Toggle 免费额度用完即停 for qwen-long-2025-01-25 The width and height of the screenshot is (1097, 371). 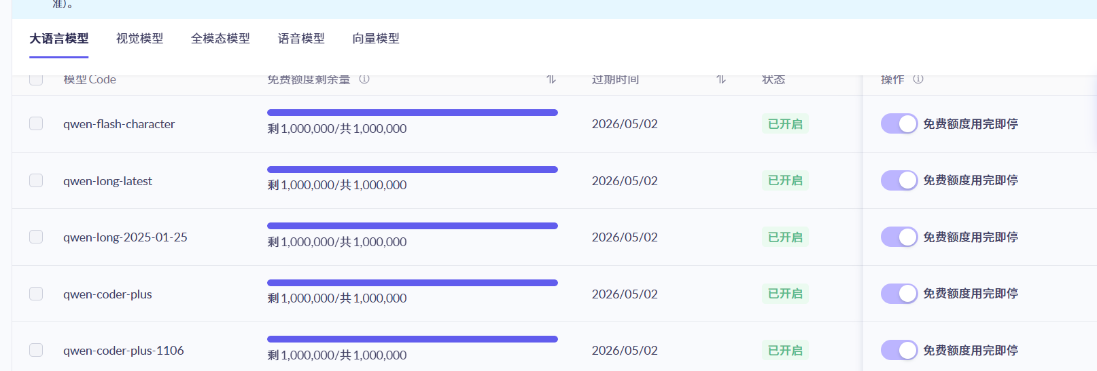click(x=899, y=237)
